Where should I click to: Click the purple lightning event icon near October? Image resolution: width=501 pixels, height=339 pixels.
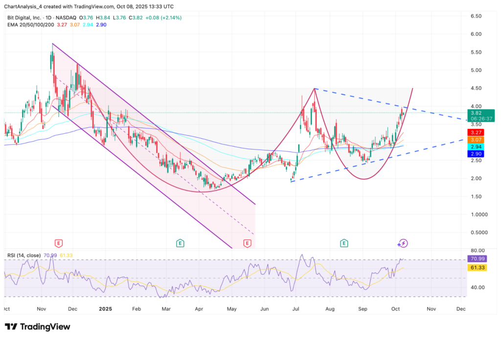coord(402,243)
